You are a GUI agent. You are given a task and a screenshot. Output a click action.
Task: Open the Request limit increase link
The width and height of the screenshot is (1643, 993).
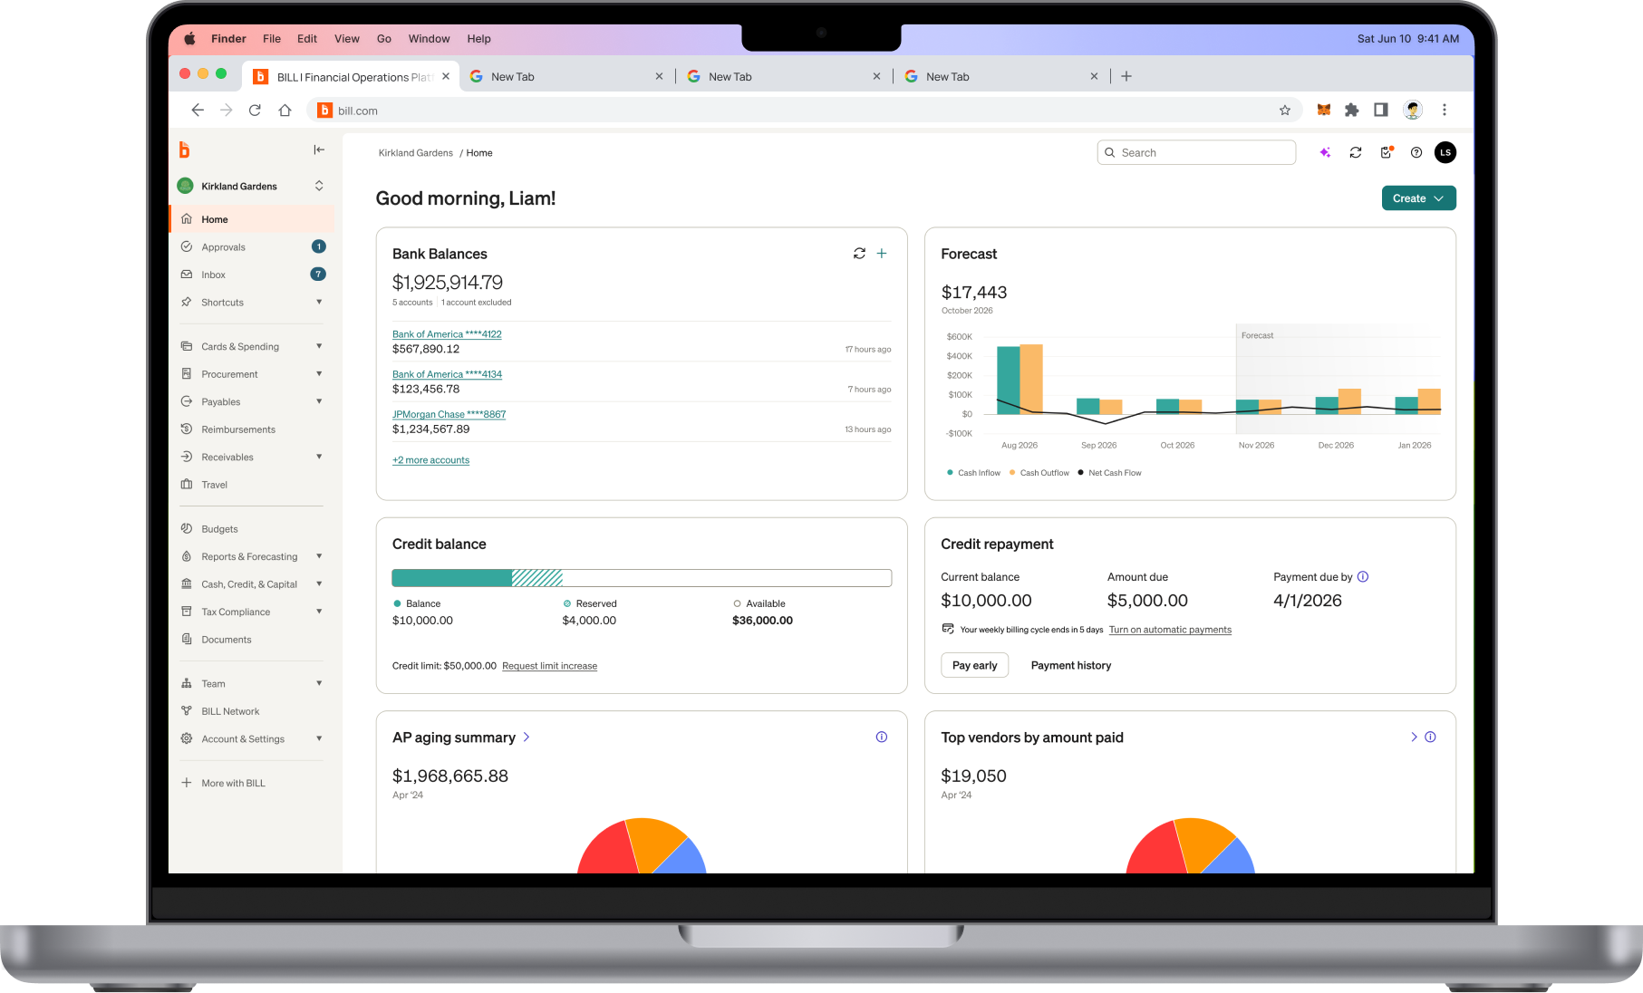[x=549, y=666]
